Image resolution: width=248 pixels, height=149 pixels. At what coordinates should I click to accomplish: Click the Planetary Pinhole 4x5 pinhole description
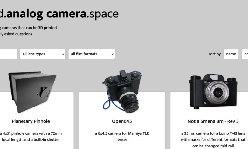(31, 137)
